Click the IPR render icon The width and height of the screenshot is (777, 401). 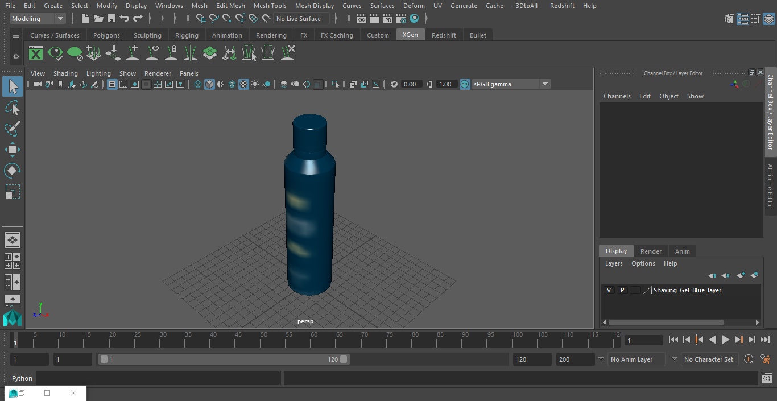point(388,19)
